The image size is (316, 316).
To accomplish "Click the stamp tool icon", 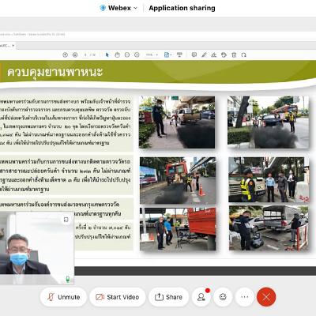I will pos(224,55).
